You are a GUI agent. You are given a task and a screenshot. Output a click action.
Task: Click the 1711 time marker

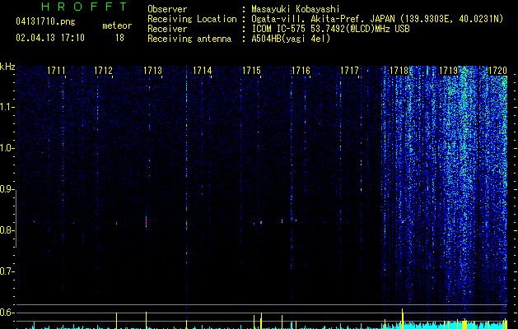pyautogui.click(x=56, y=71)
